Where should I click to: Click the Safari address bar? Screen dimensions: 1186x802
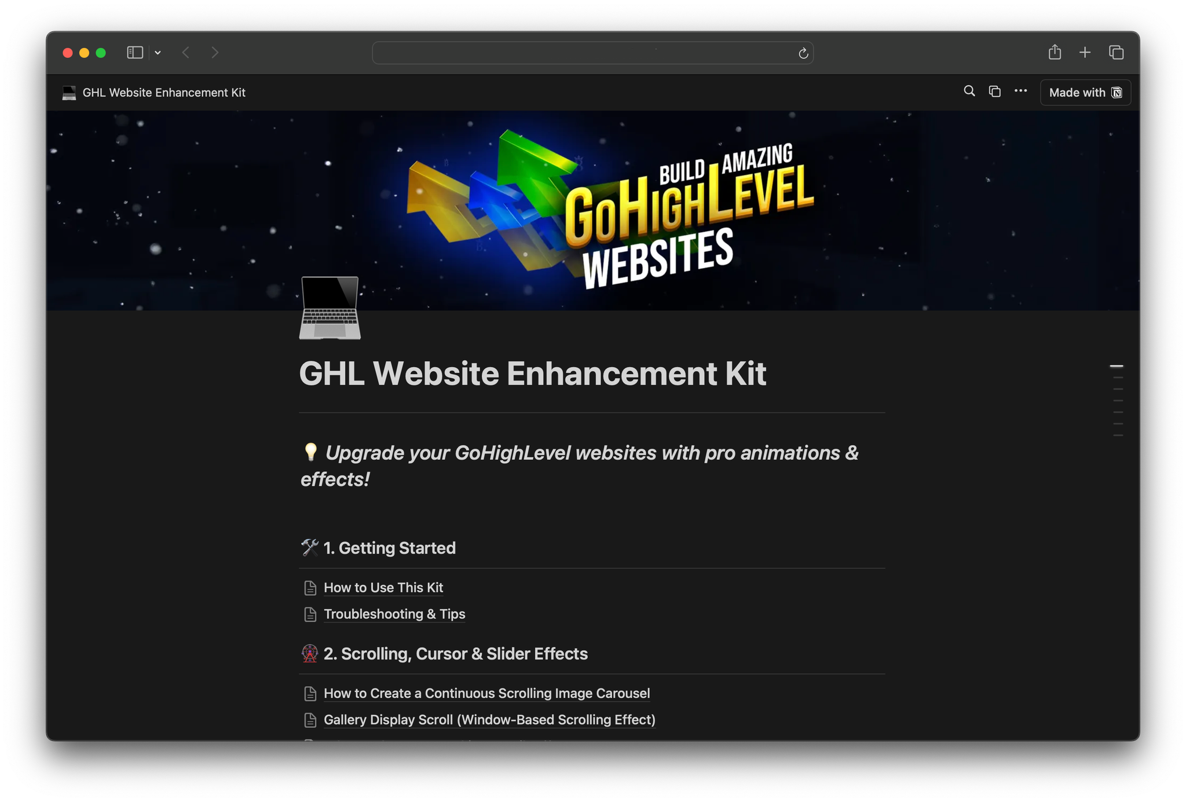point(592,53)
